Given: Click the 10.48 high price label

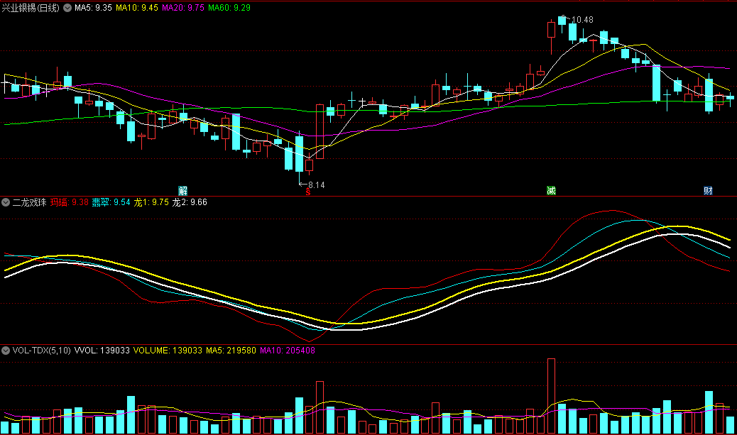Looking at the screenshot, I should click(582, 20).
